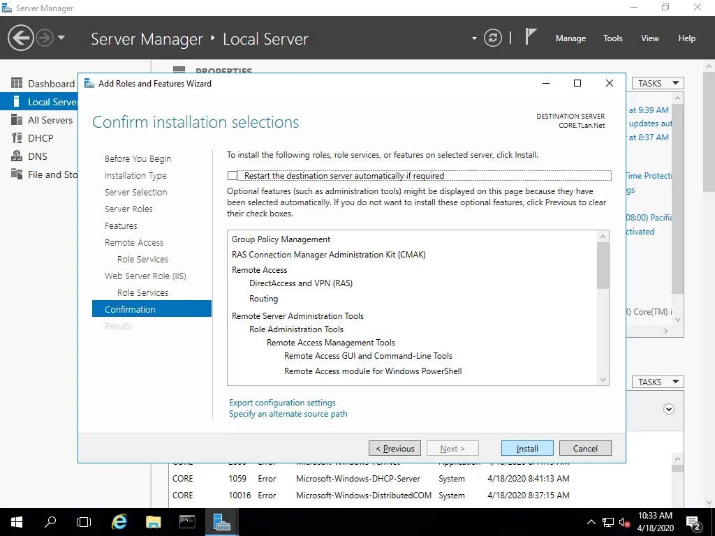Click the Previous button in wizard

pos(395,449)
